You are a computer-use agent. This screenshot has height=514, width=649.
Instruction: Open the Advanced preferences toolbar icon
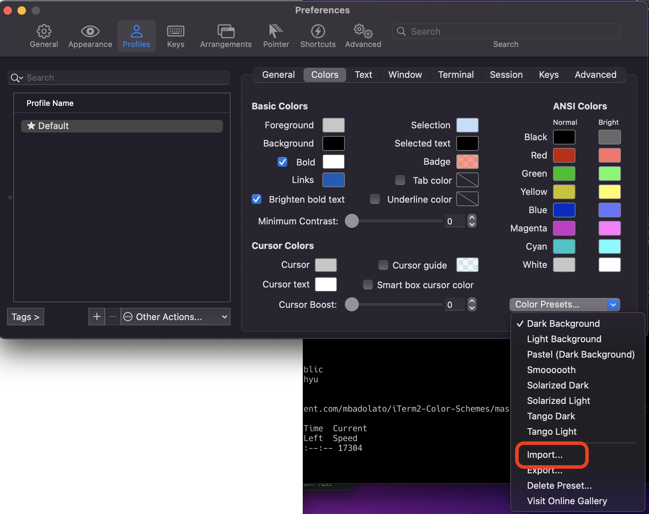point(363,36)
